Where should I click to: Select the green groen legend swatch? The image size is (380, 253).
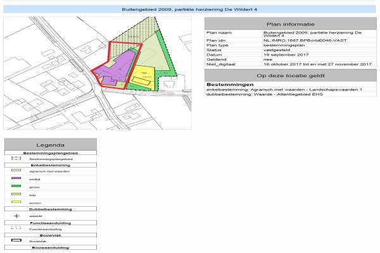pyautogui.click(x=16, y=187)
